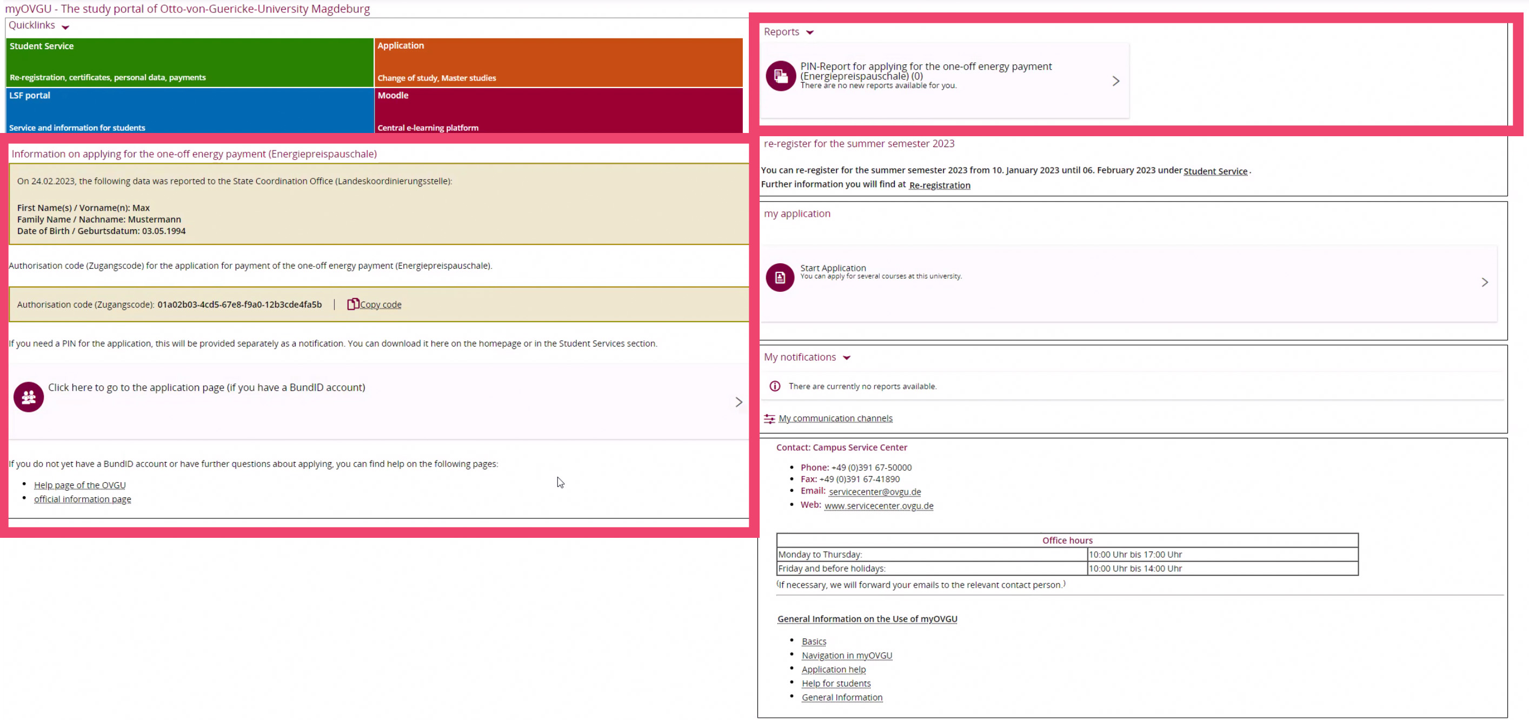The image size is (1529, 720).
Task: Click the phone number +49 (0)391 67-50000
Action: coord(872,468)
